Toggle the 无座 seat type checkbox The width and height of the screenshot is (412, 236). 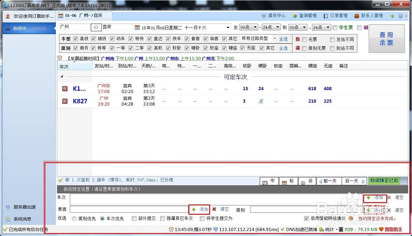click(243, 48)
